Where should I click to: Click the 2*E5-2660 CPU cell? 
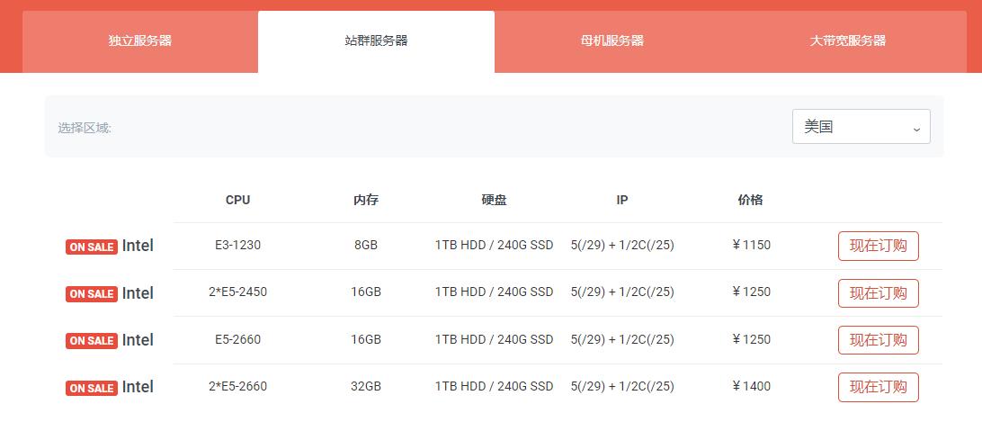point(237,387)
